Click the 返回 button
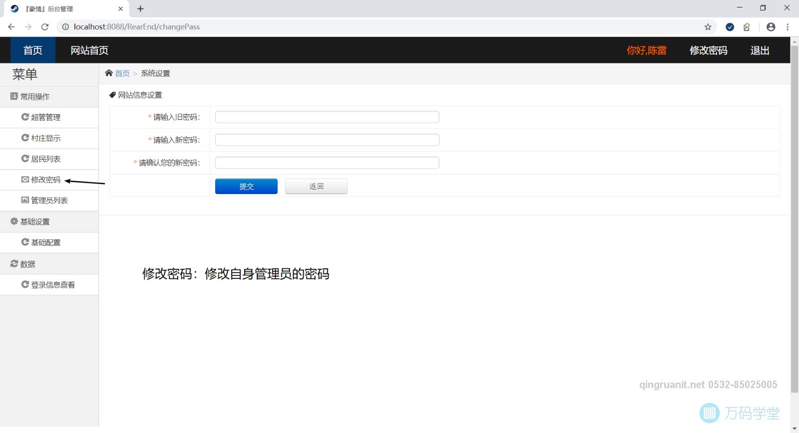The width and height of the screenshot is (799, 433). tap(316, 186)
